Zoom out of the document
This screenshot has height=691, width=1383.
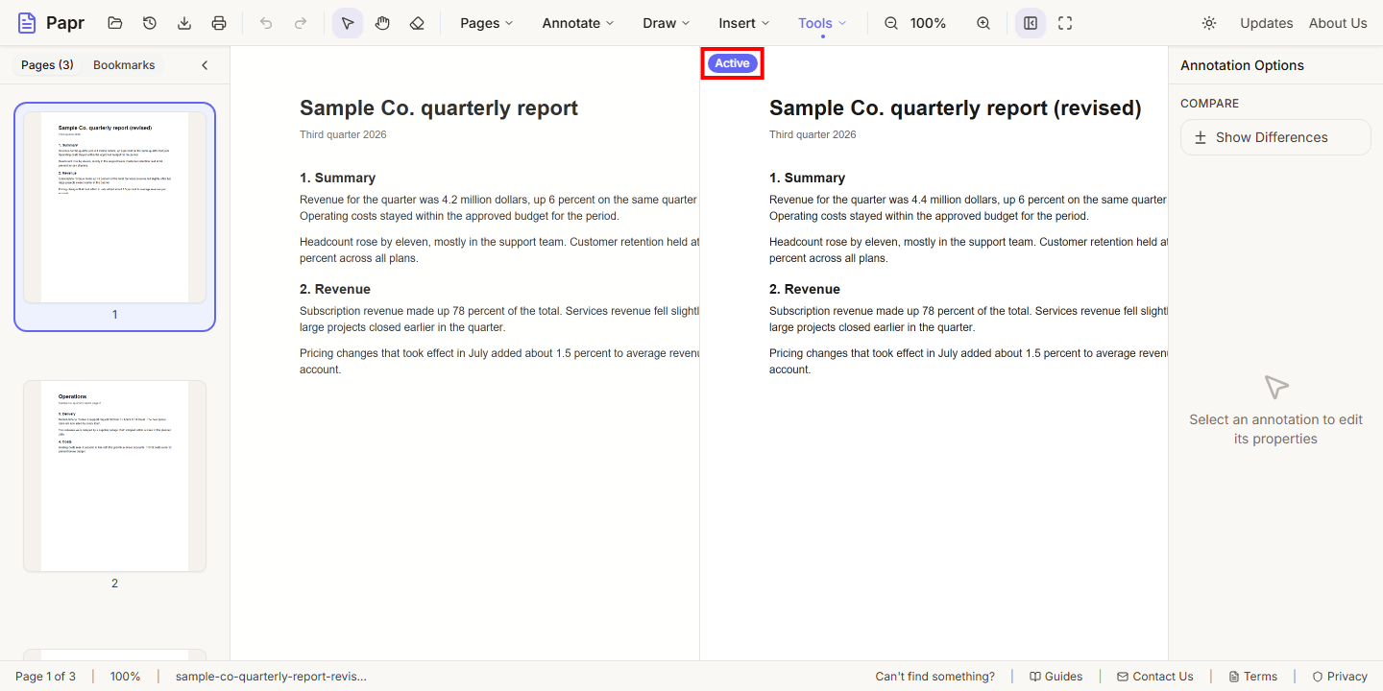coord(891,23)
